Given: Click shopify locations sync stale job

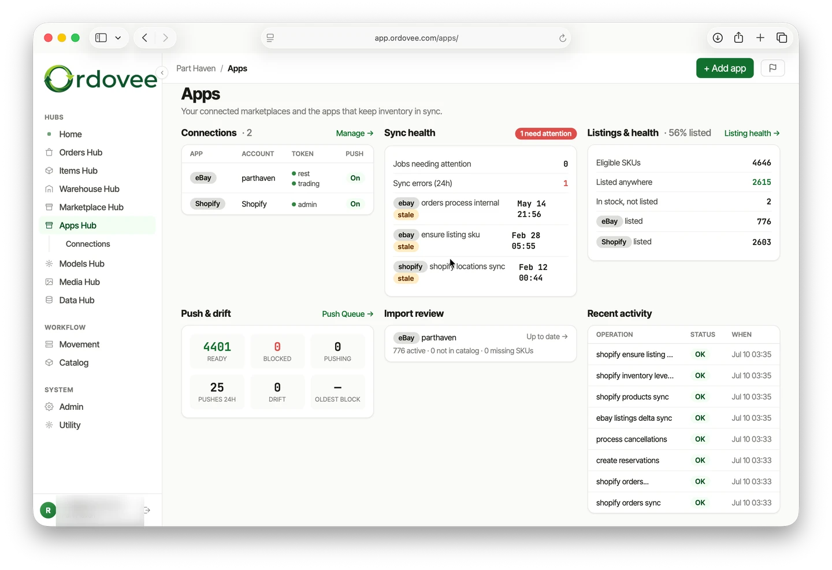Looking at the screenshot, I should (481, 272).
